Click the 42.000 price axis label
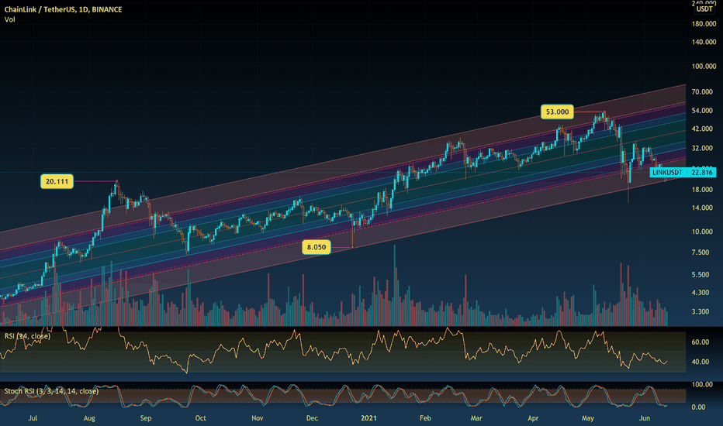The image size is (723, 426). (702, 129)
